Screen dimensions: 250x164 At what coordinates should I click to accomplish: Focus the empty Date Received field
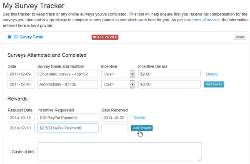click(115, 128)
